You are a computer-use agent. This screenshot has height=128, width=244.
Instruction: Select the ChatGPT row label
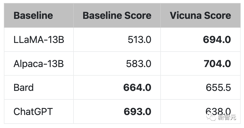click(x=33, y=111)
